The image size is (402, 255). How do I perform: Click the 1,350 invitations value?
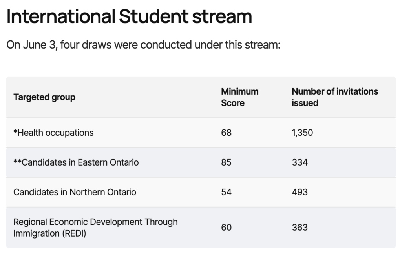[302, 133]
